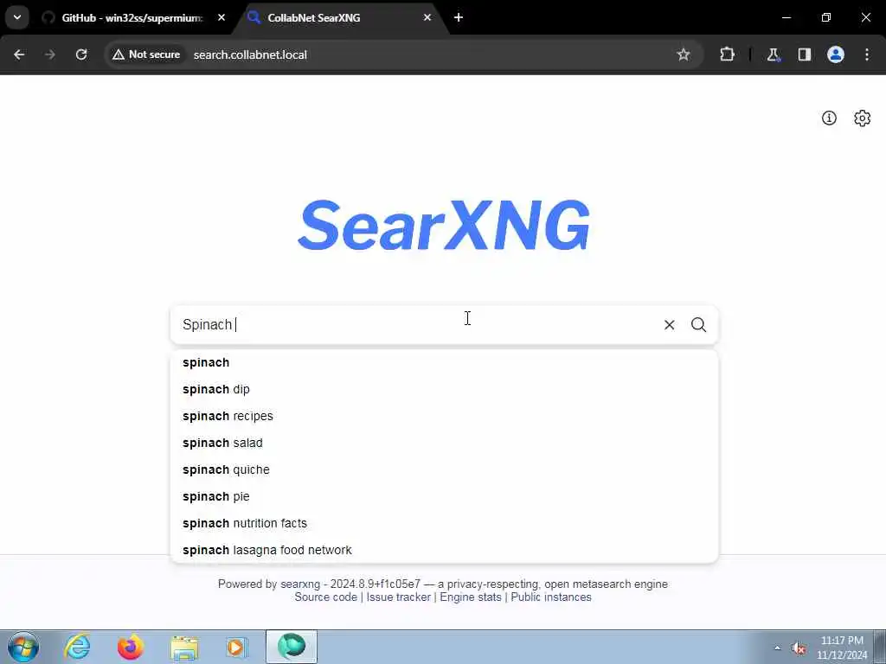The width and height of the screenshot is (886, 664).
Task: Choose the "spinach dip" suggestion
Action: (444, 389)
